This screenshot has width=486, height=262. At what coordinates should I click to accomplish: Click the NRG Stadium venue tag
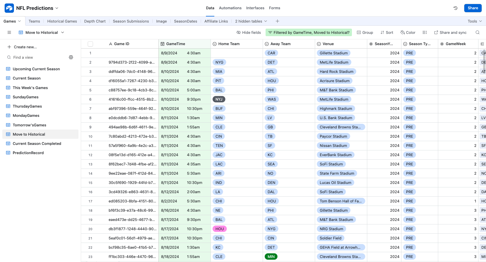click(x=332, y=229)
